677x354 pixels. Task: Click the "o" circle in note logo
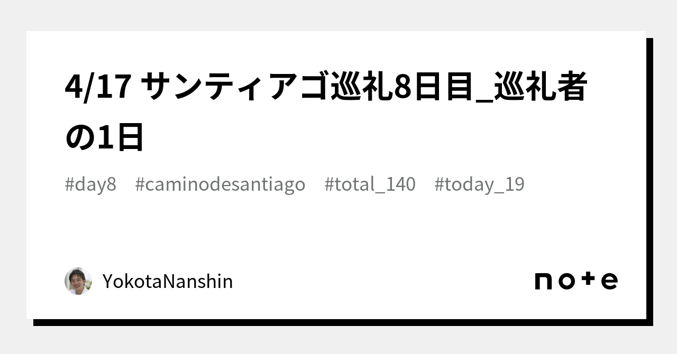(566, 281)
